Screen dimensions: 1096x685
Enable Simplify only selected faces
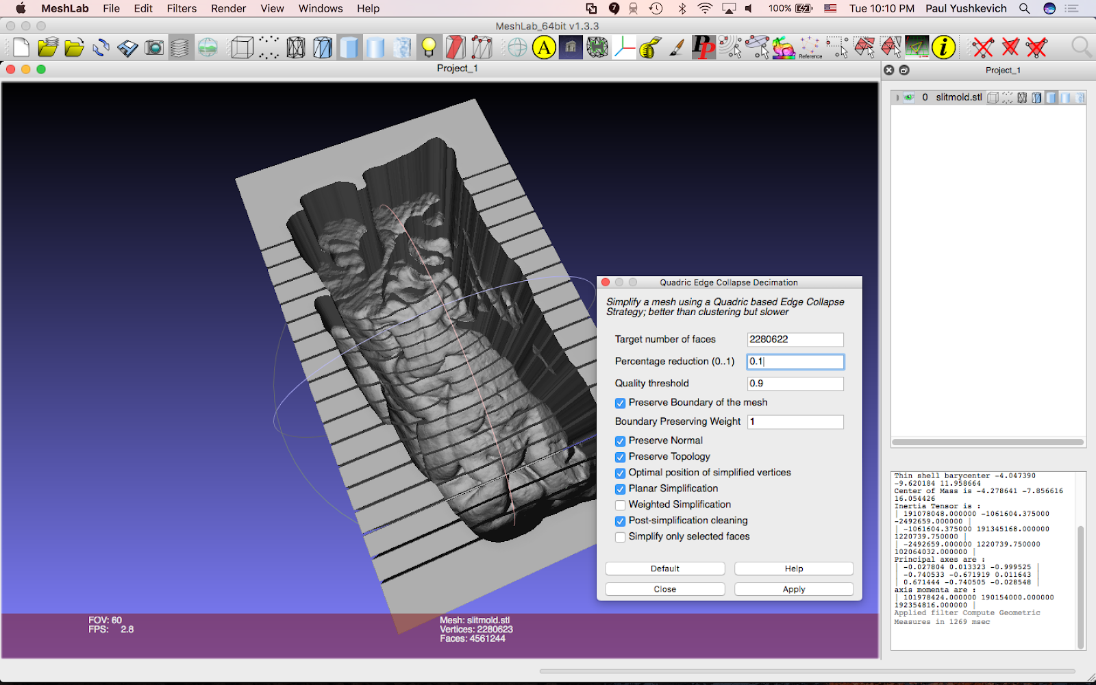[x=620, y=537]
